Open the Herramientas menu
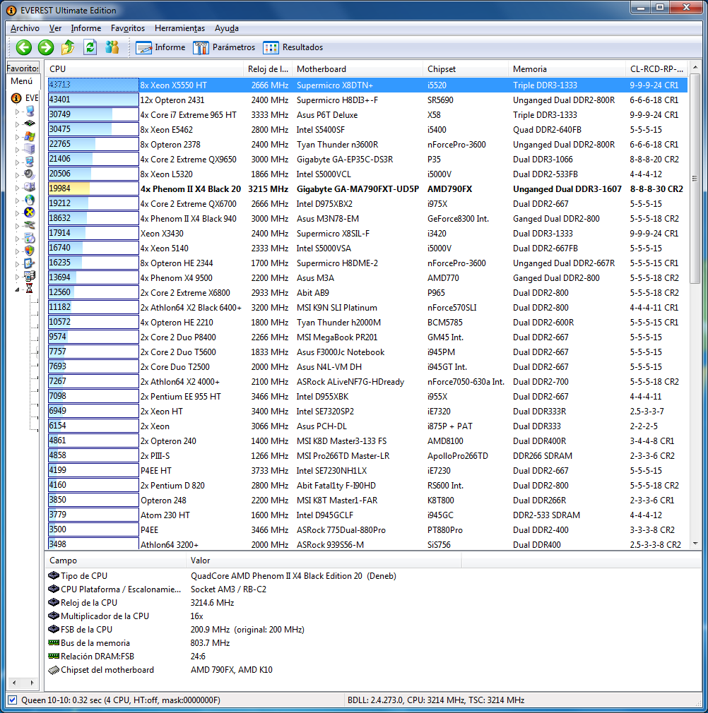This screenshot has height=713, width=708. (179, 28)
